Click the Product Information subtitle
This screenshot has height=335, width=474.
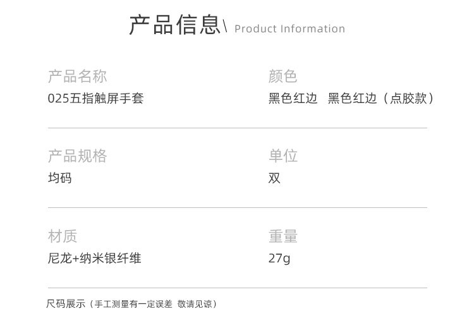289,29
